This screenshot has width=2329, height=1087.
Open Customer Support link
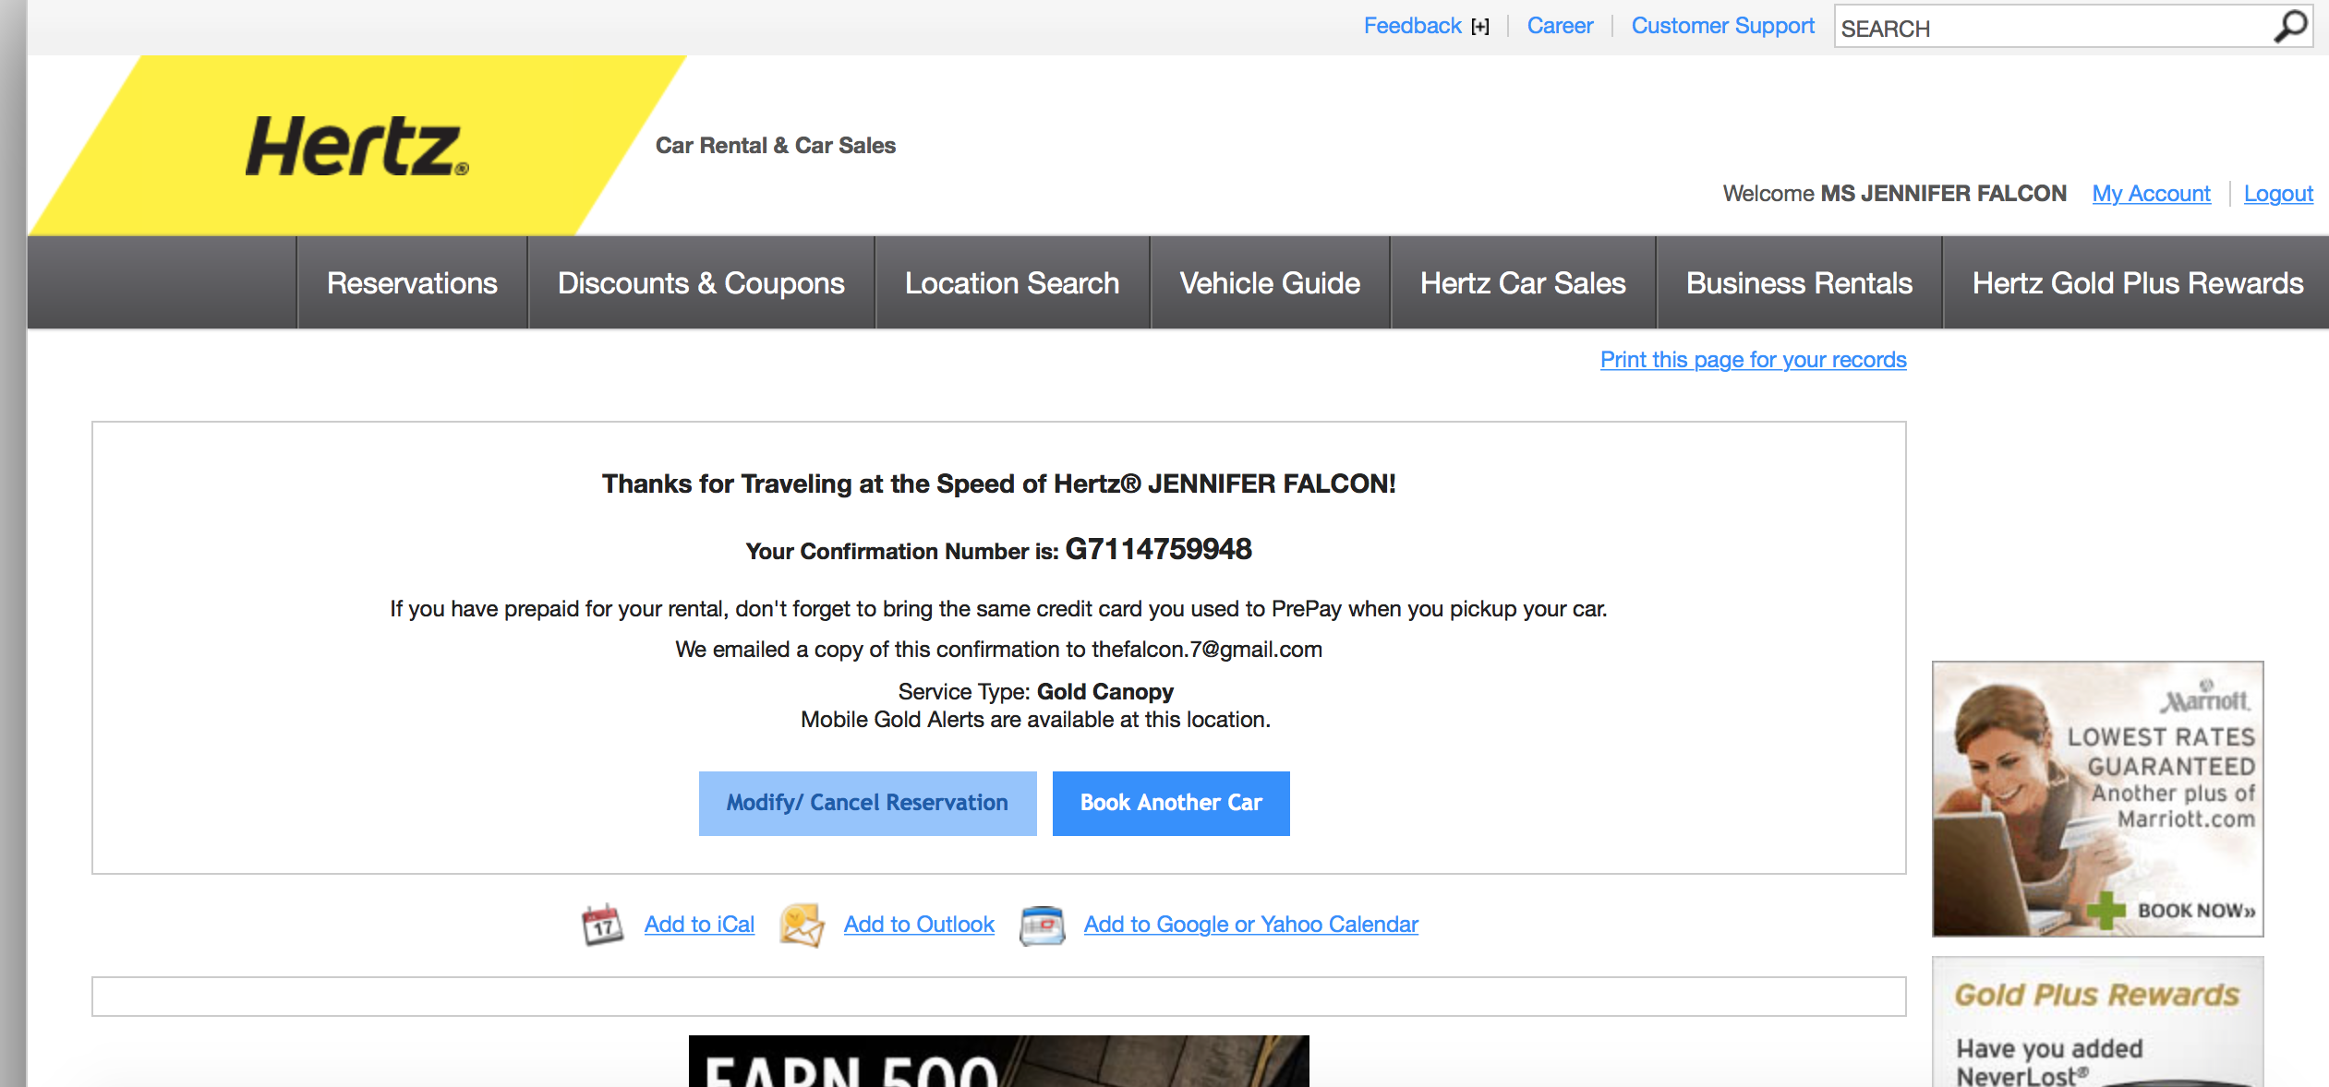tap(1722, 26)
